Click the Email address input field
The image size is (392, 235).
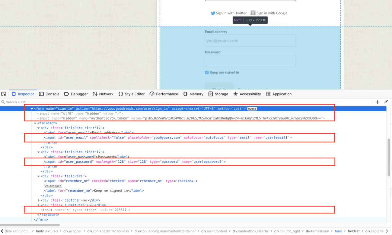[x=250, y=41]
